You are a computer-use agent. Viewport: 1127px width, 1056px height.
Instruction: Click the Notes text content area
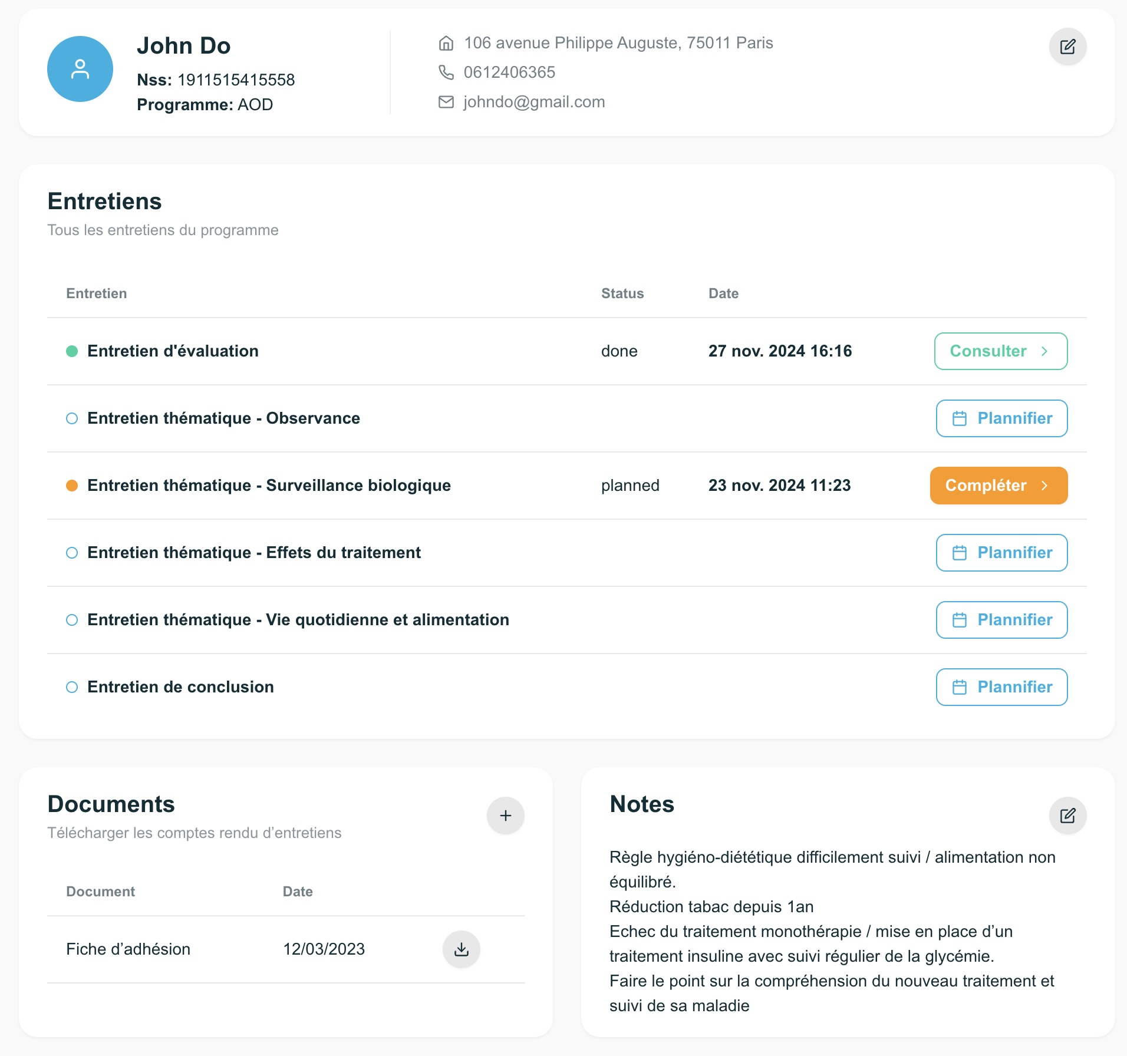[x=832, y=932]
